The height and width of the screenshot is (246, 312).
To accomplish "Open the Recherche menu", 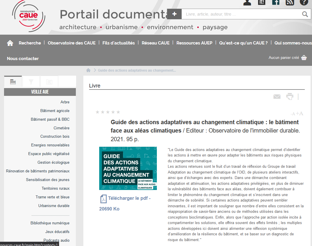I will click(30, 43).
